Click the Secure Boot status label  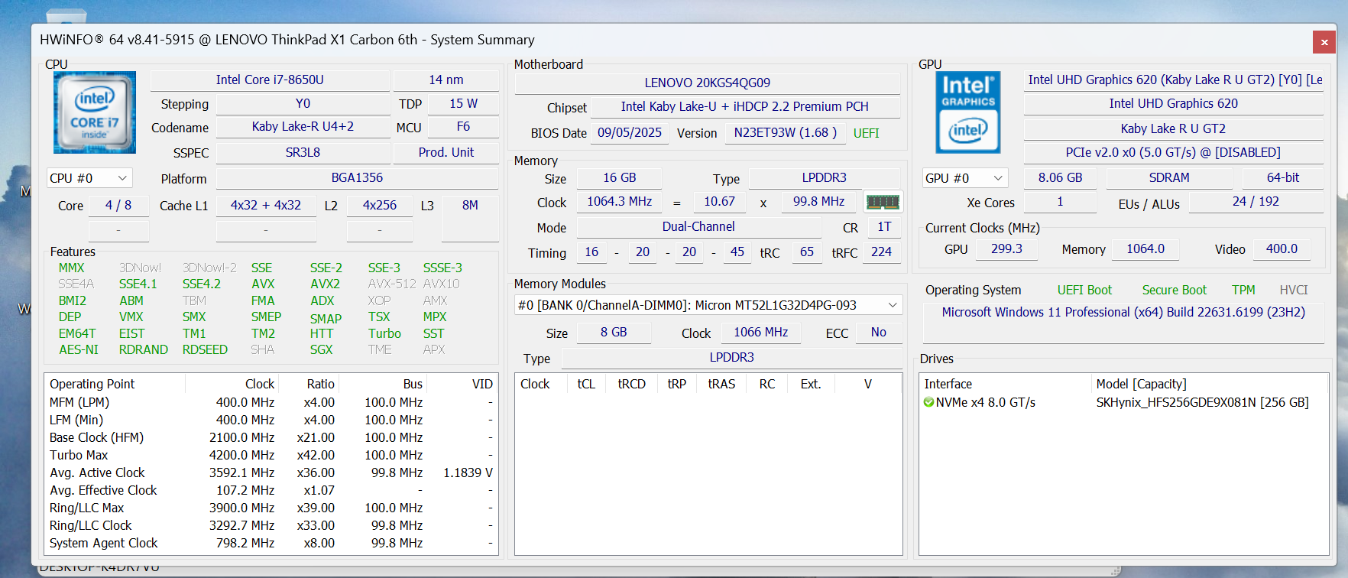[x=1175, y=290]
